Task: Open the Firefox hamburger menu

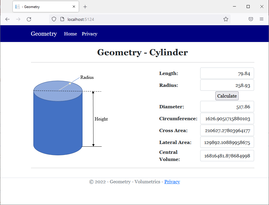Action: (x=262, y=19)
